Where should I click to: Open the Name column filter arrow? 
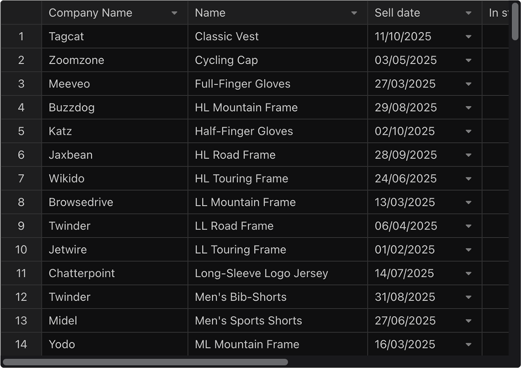(354, 13)
